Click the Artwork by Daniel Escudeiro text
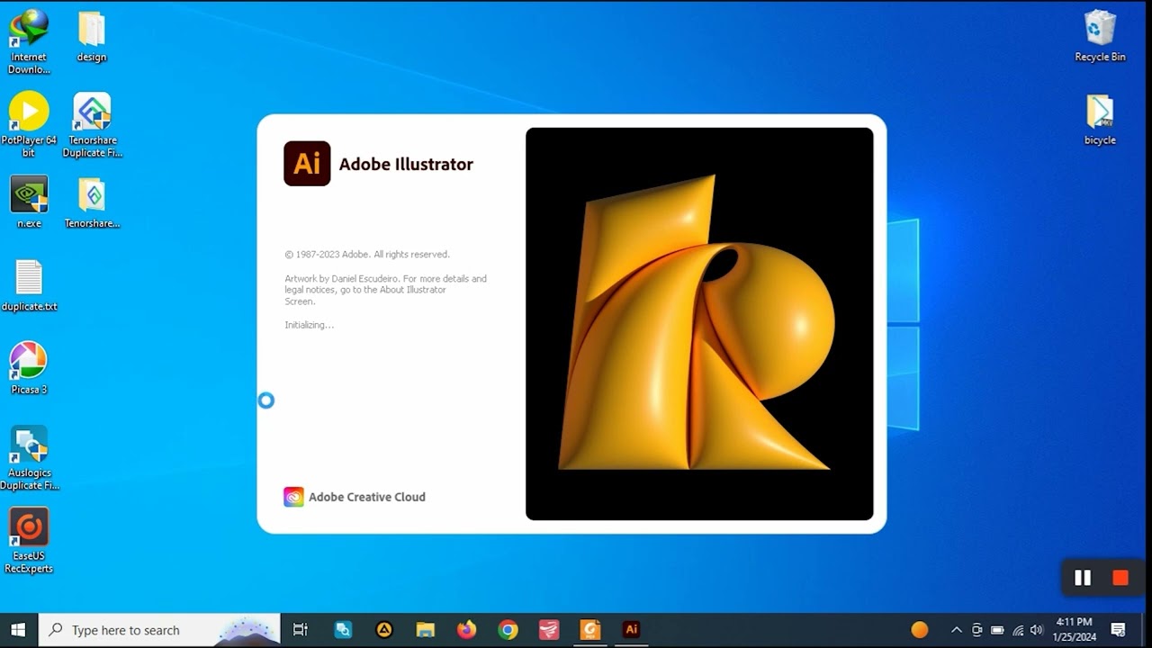 [x=385, y=290]
